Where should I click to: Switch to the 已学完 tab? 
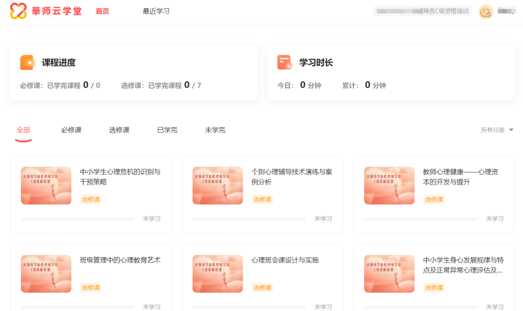tap(167, 130)
